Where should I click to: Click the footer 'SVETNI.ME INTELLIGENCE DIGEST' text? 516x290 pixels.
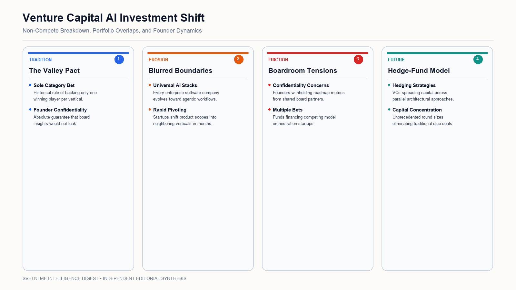(x=61, y=278)
